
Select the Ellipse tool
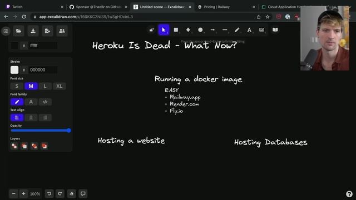point(200,30)
